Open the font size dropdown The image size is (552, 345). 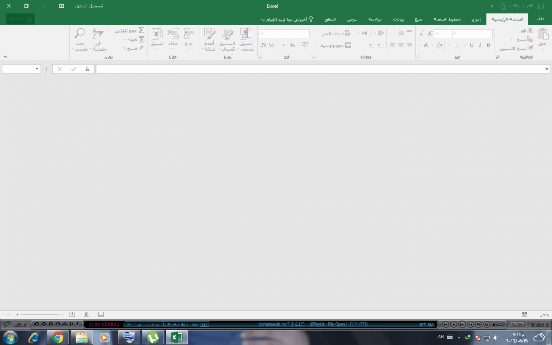pyautogui.click(x=437, y=34)
